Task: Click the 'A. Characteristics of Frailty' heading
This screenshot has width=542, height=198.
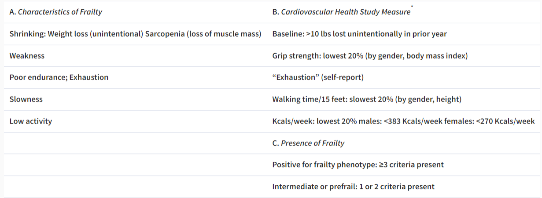Action: point(55,12)
